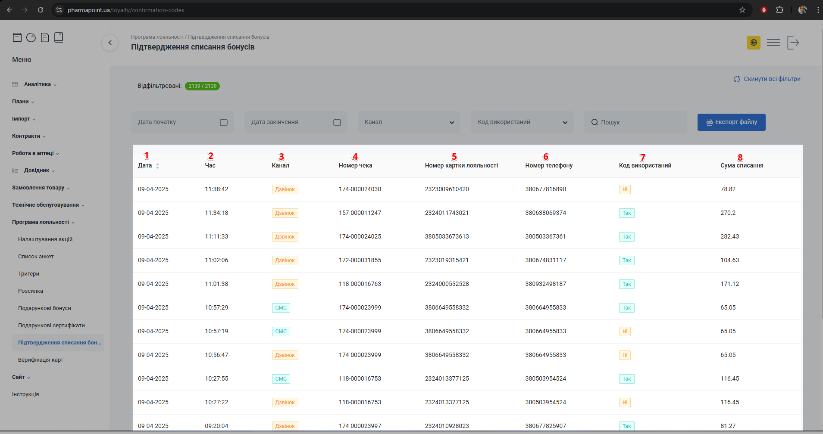Open Подарункові сертифікати in sidebar
The height and width of the screenshot is (434, 823).
click(x=51, y=325)
